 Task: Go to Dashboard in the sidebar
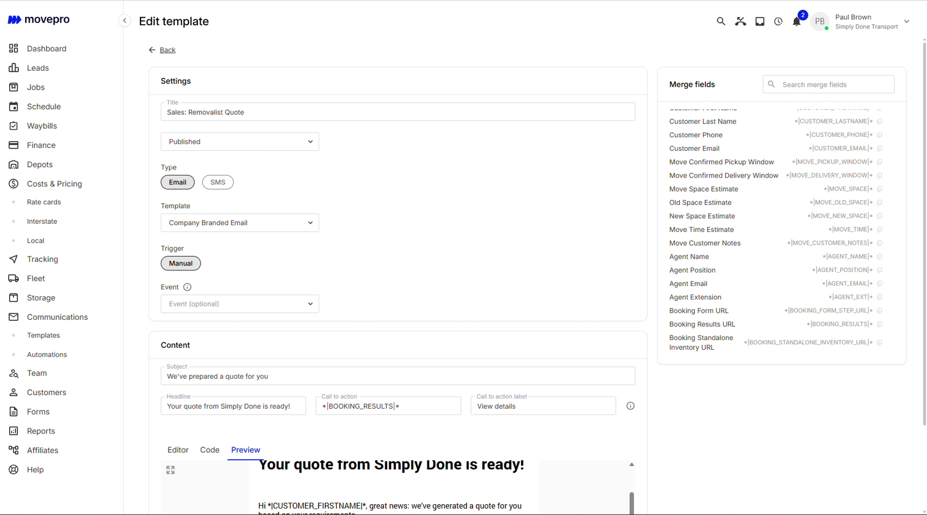(47, 48)
